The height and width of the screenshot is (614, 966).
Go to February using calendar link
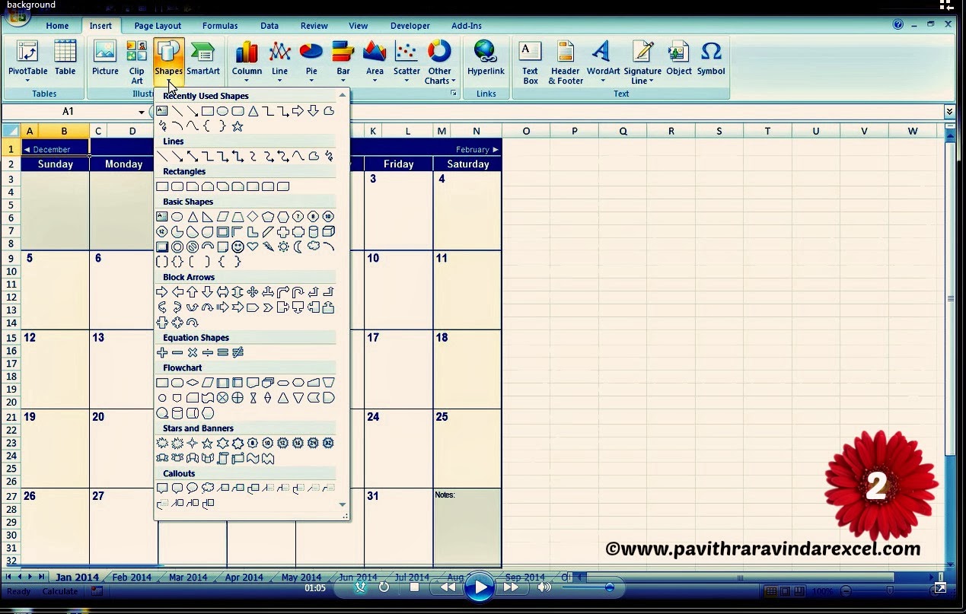tap(477, 149)
